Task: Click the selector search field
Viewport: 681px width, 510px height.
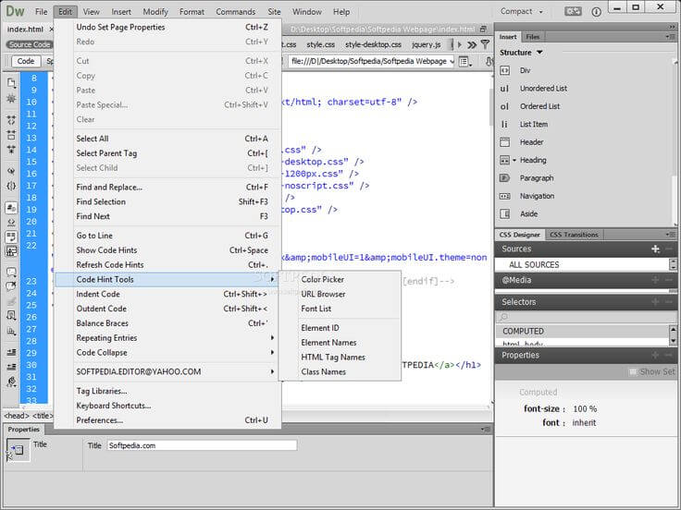Action: [586, 318]
